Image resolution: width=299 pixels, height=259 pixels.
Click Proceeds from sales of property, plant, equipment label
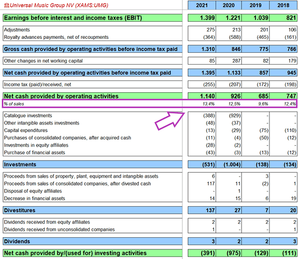pyautogui.click(x=81, y=176)
